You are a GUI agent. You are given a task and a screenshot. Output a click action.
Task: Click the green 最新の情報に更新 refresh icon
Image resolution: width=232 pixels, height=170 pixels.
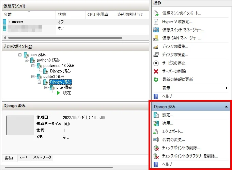pyautogui.click(x=156, y=80)
